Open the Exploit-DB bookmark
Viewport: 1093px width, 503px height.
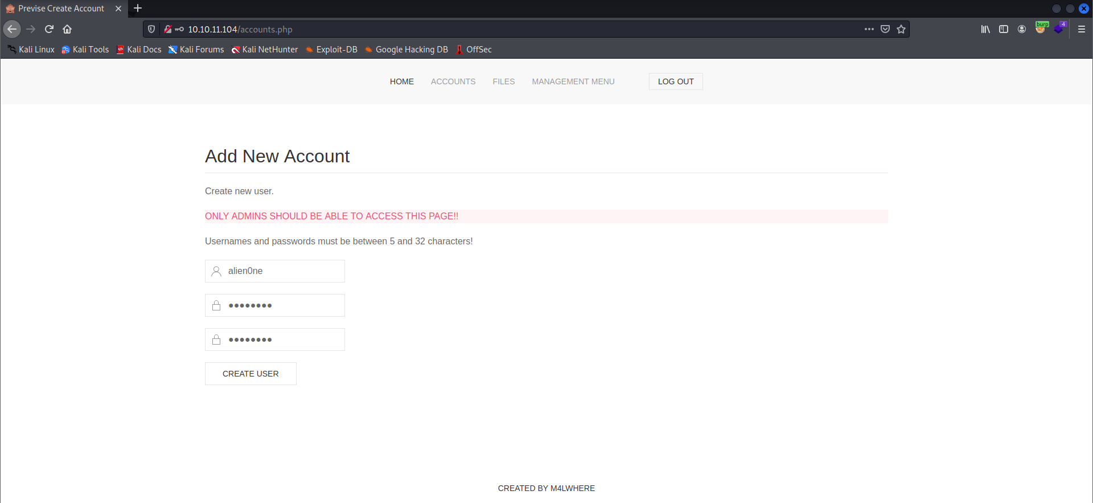331,50
